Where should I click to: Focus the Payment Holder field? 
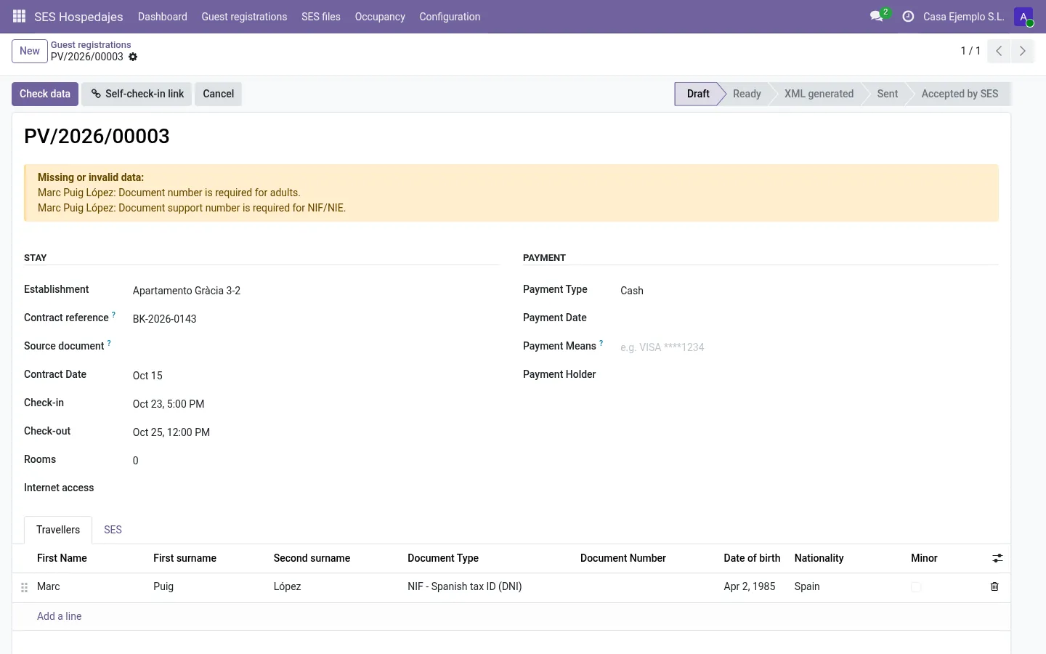809,376
